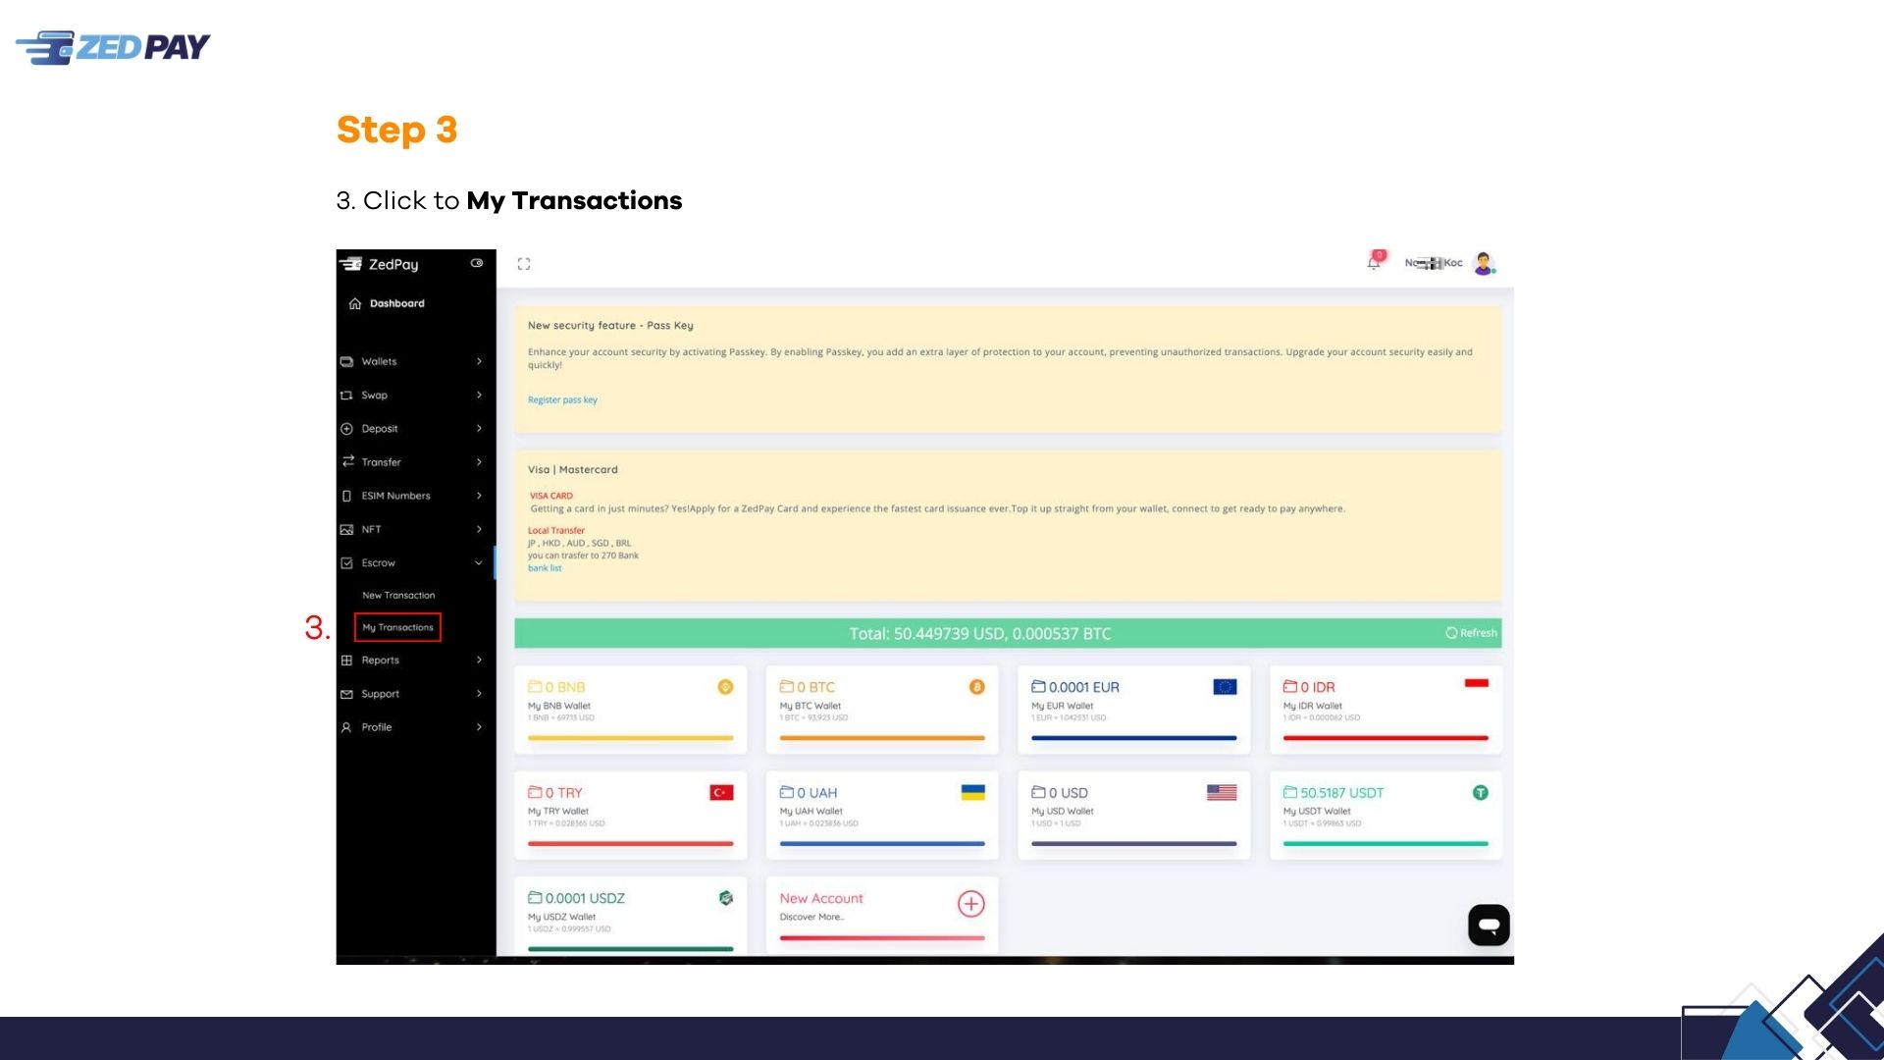Click the NFT image icon

click(x=346, y=530)
